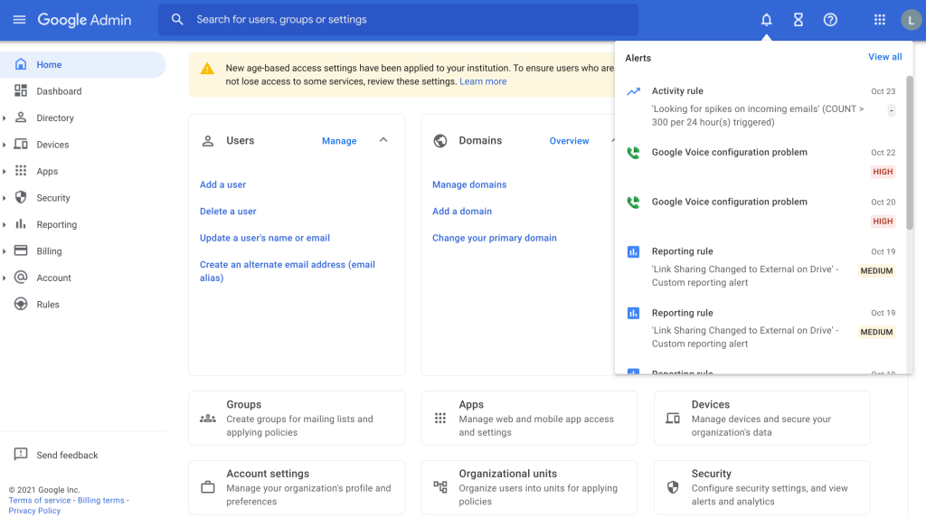Click the Activity rule alert icon
926x518 pixels.
tap(634, 91)
